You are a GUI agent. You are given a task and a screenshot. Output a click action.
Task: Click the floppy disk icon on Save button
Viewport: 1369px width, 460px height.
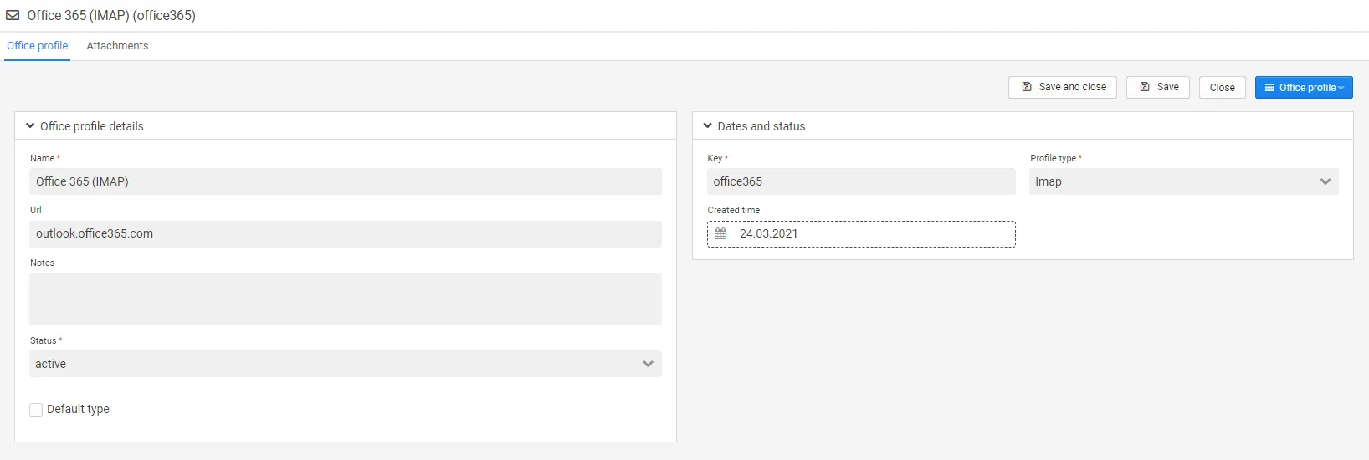click(1145, 87)
